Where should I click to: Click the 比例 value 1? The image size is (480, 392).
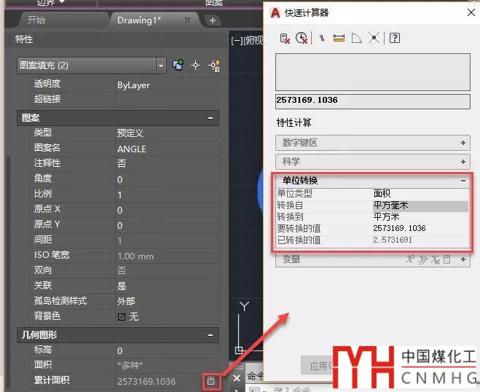pyautogui.click(x=167, y=195)
